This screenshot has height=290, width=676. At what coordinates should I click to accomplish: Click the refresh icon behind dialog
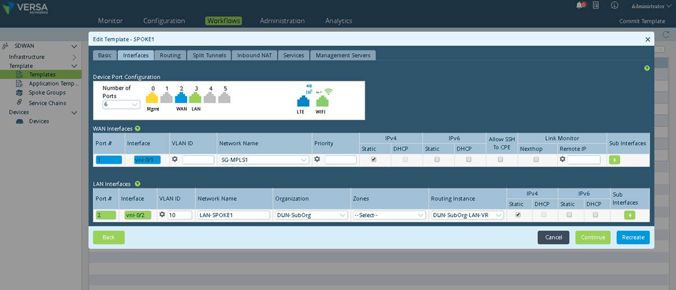coord(666,34)
